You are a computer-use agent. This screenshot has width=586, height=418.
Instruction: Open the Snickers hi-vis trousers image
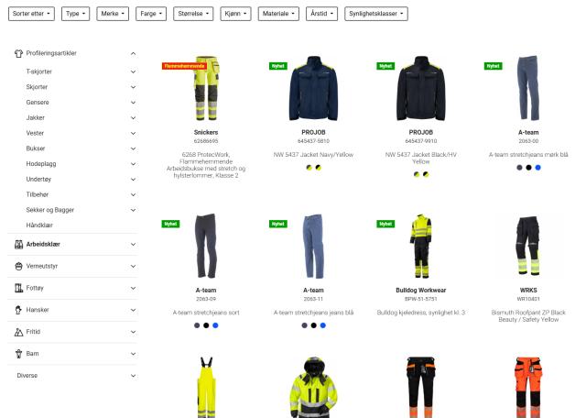click(206, 88)
